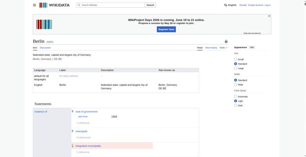Image resolution: width=306 pixels, height=157 pixels.
Task: Click rank icon beside metropolis
Action: [x=72, y=131]
